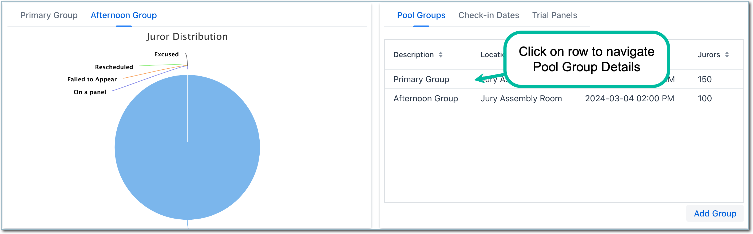The height and width of the screenshot is (234, 753).
Task: Select the On a panel chart label
Action: (90, 92)
